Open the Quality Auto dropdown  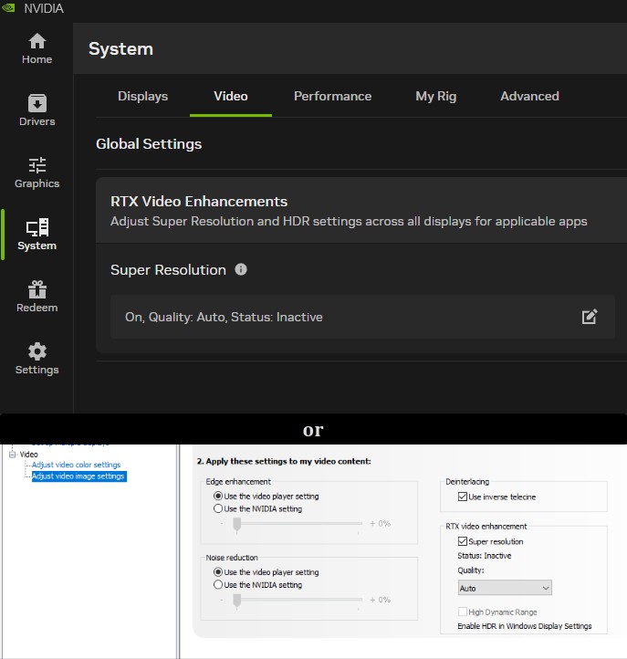coord(505,588)
